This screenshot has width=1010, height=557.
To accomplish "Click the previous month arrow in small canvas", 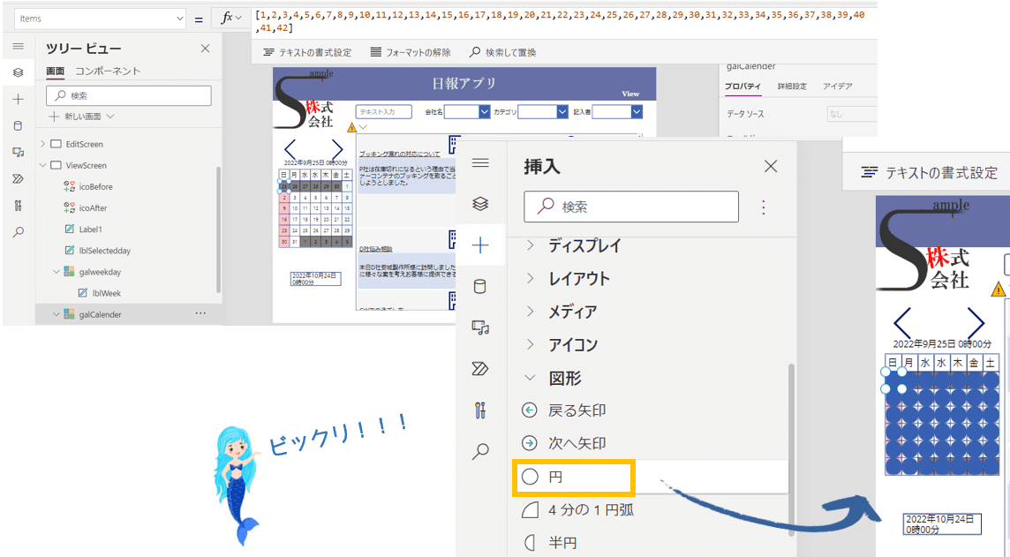I will 290,149.
